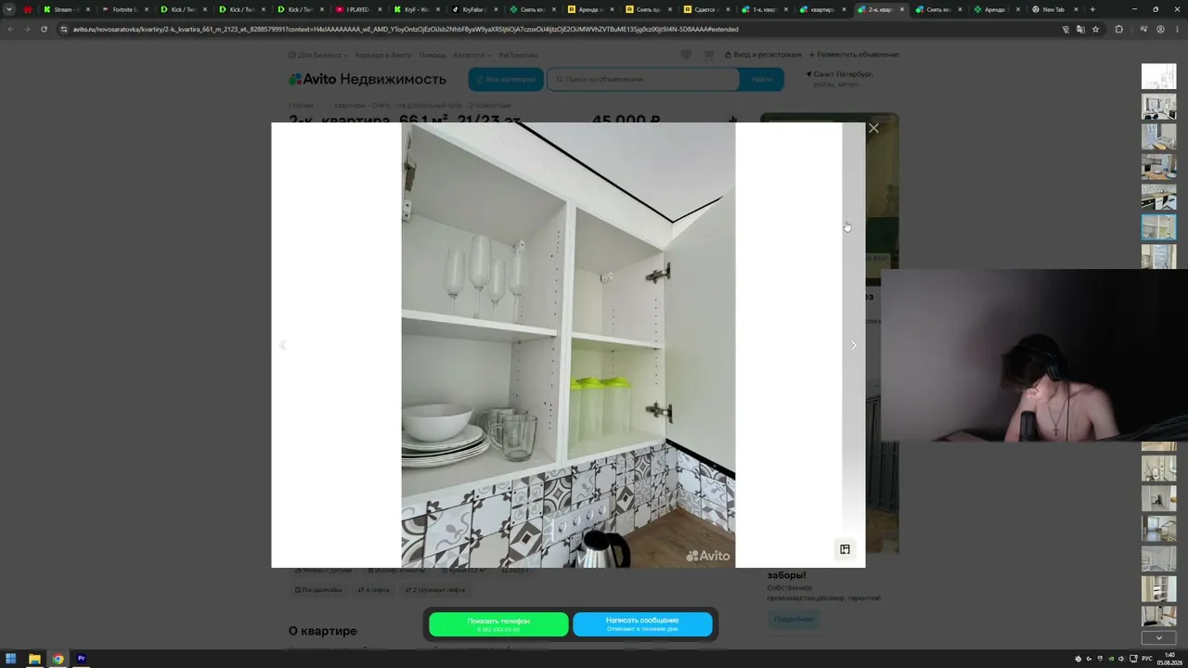The image size is (1188, 668).
Task: Open the shopping cart icon
Action: [x=709, y=55]
